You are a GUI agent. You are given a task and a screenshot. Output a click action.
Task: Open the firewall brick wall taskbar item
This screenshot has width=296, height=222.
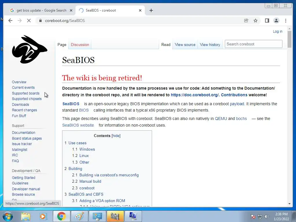pyautogui.click(x=115, y=216)
